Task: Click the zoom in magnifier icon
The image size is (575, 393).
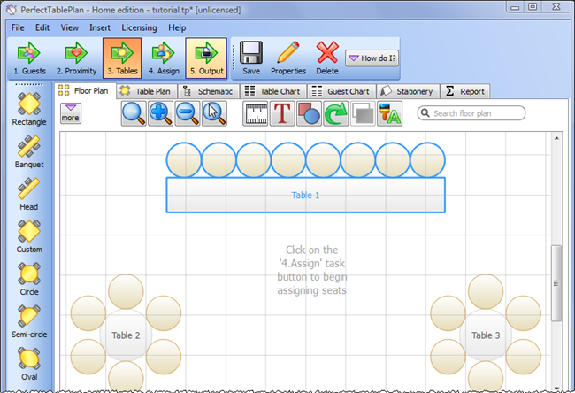Action: pos(161,113)
